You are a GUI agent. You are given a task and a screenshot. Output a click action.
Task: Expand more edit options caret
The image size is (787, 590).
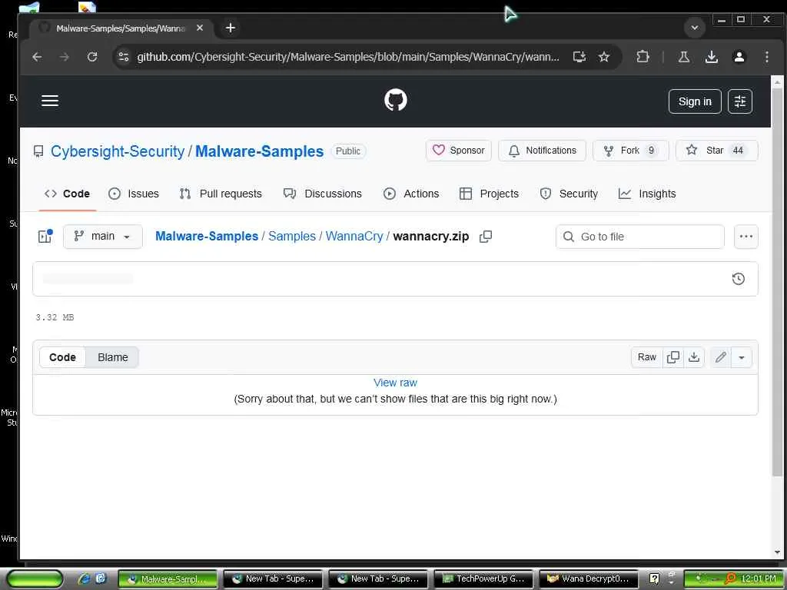[742, 357]
